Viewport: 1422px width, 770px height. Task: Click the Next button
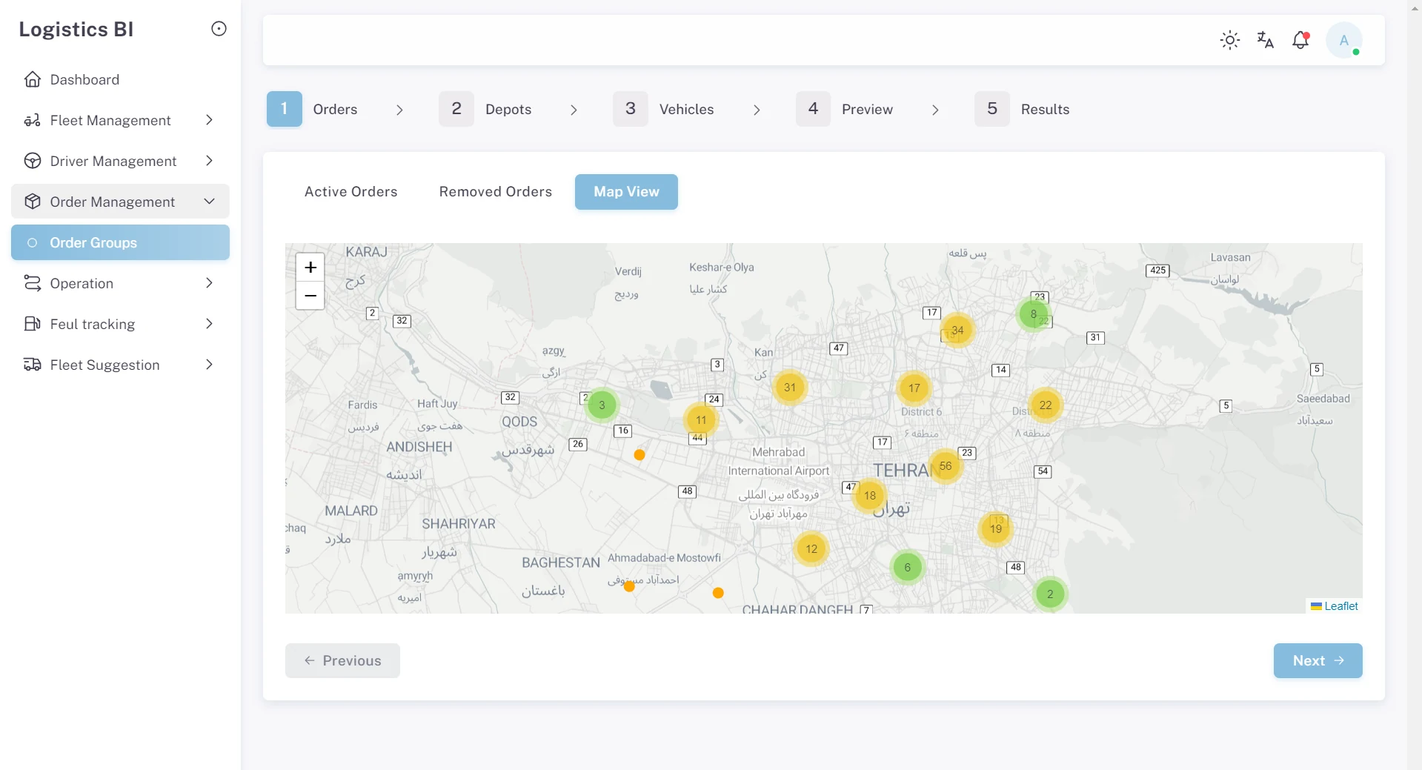[1318, 660]
